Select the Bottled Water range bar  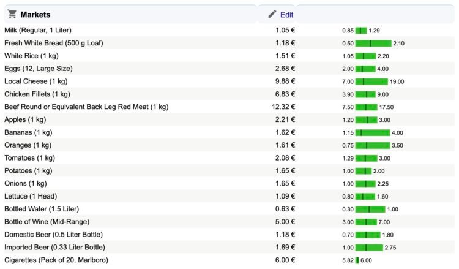370,209
